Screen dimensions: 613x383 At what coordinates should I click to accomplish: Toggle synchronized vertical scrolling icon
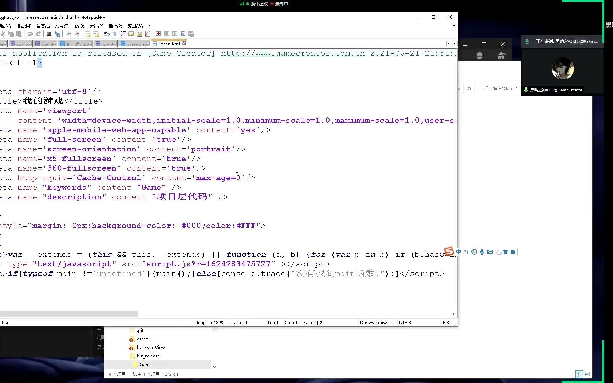(x=88, y=34)
